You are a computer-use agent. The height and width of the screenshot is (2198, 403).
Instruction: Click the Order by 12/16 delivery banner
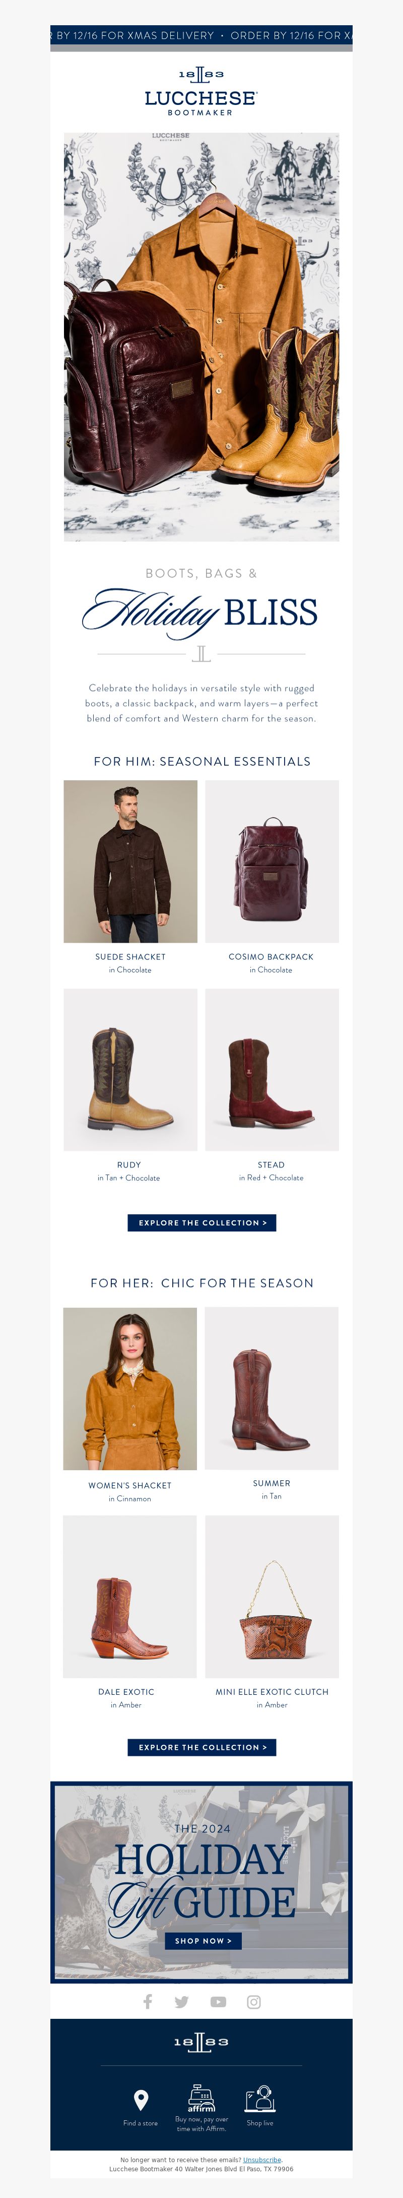(x=201, y=36)
